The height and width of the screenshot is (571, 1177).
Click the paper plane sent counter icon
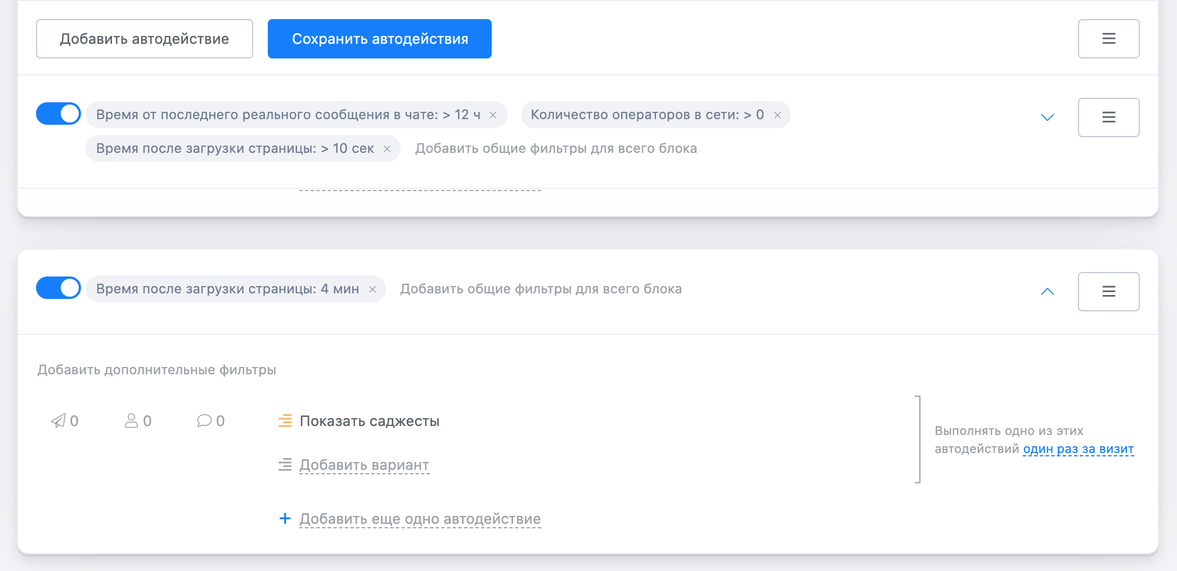(59, 421)
